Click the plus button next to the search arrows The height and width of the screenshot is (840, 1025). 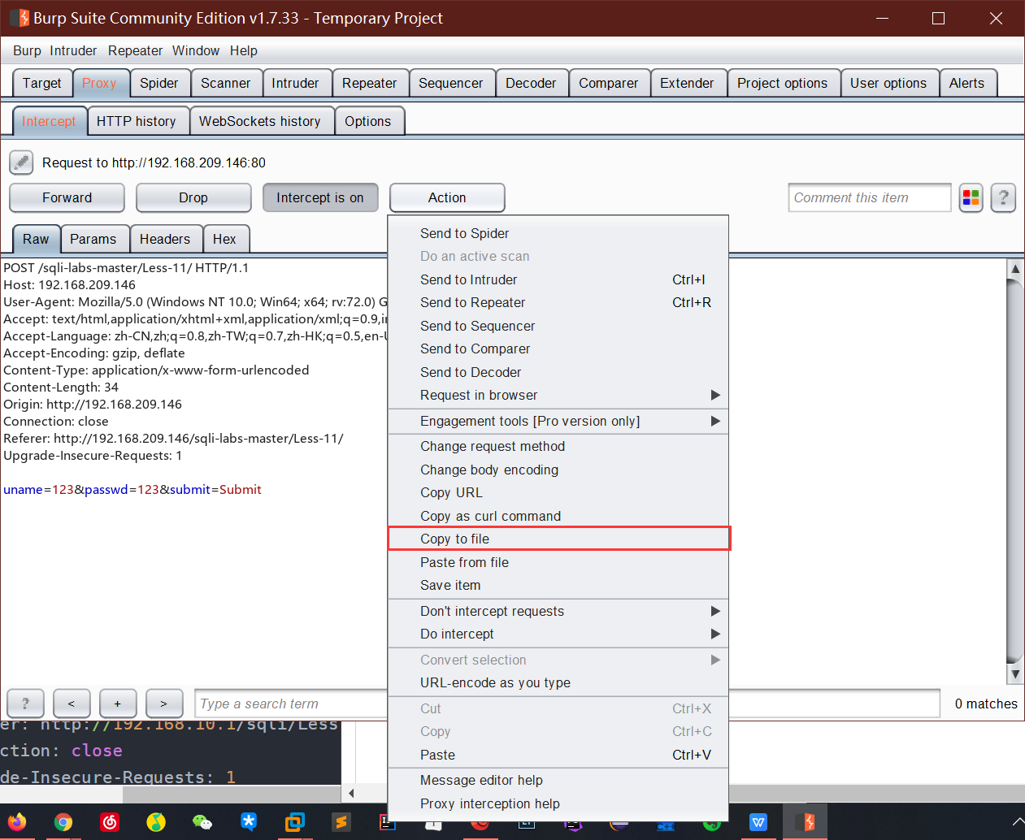tap(118, 704)
